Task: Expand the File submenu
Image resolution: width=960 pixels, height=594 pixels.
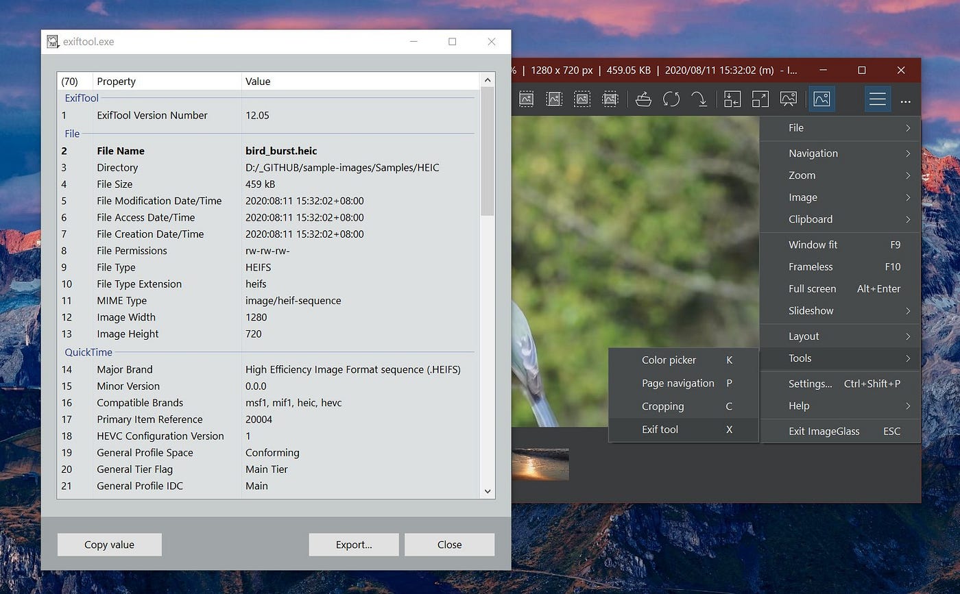Action: 840,128
